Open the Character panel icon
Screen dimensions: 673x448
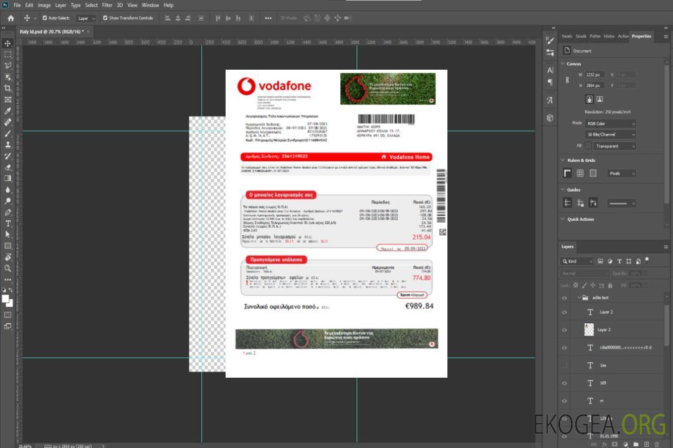[550, 70]
